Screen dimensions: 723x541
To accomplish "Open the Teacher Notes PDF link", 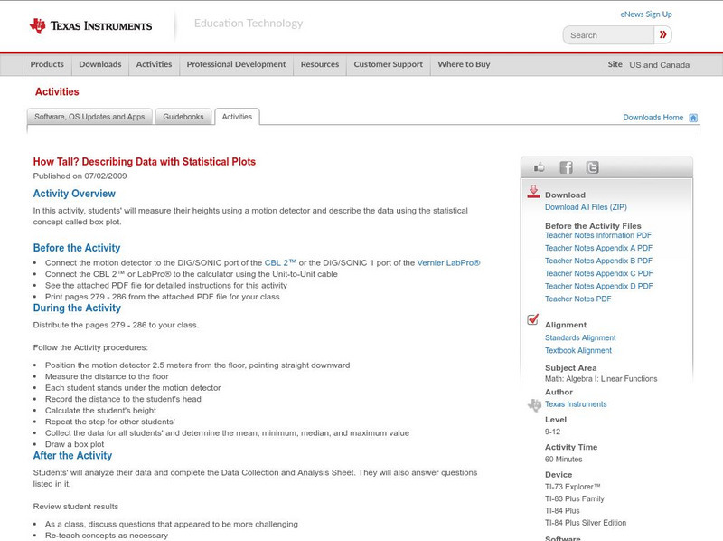I will 577,299.
